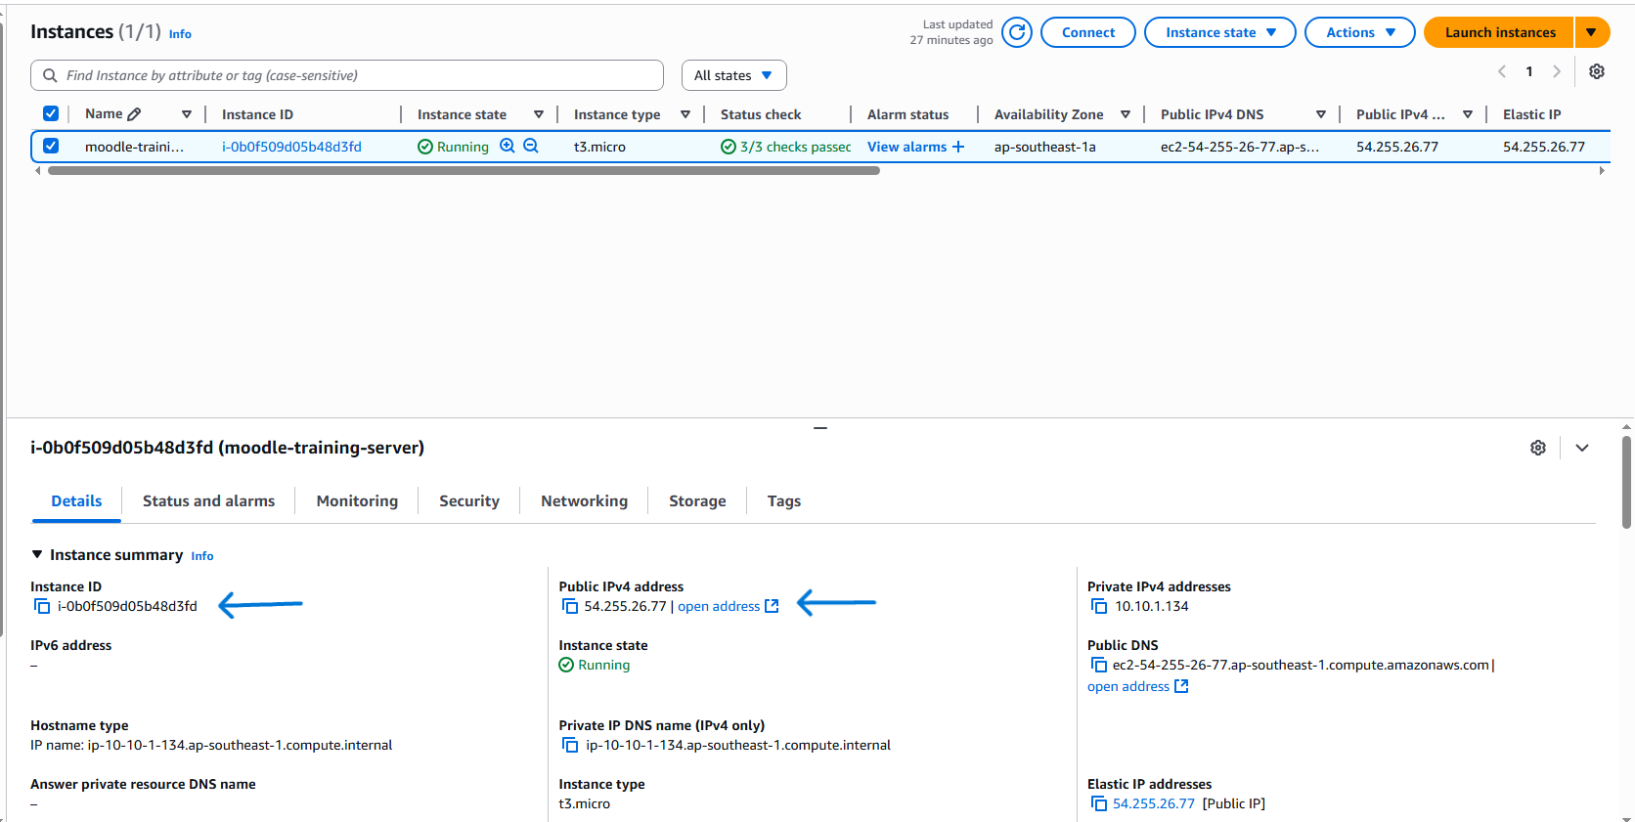Open the Security tab
The height and width of the screenshot is (822, 1635).
[469, 500]
